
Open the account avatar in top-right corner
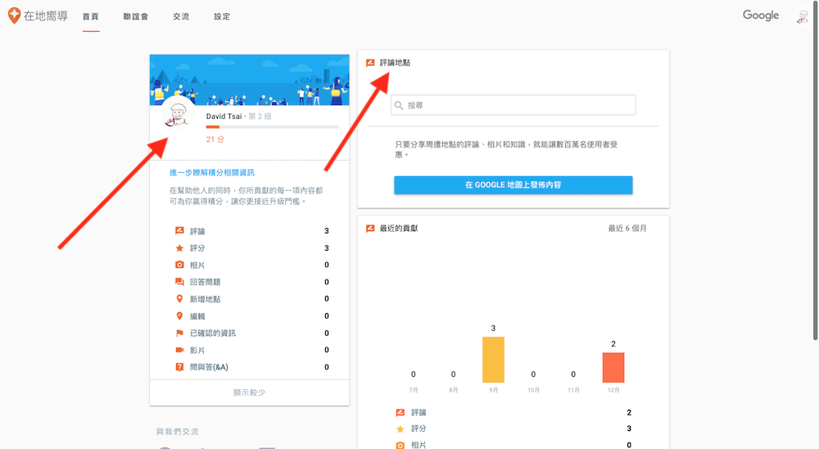pos(803,16)
